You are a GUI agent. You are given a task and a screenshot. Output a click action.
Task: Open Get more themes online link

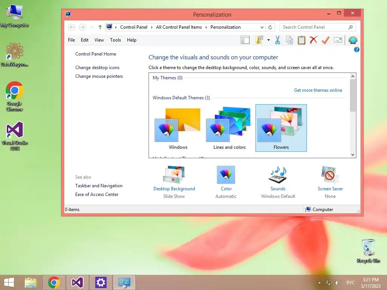pyautogui.click(x=318, y=90)
